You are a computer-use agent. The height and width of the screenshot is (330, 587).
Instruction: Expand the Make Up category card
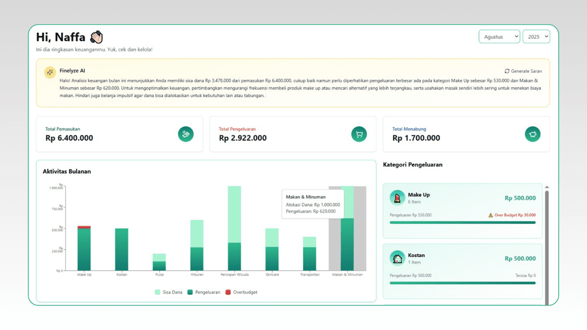462,202
